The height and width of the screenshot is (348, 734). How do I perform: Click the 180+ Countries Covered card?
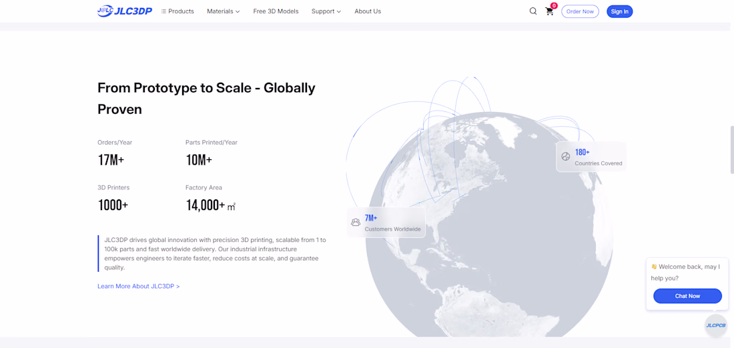click(591, 157)
